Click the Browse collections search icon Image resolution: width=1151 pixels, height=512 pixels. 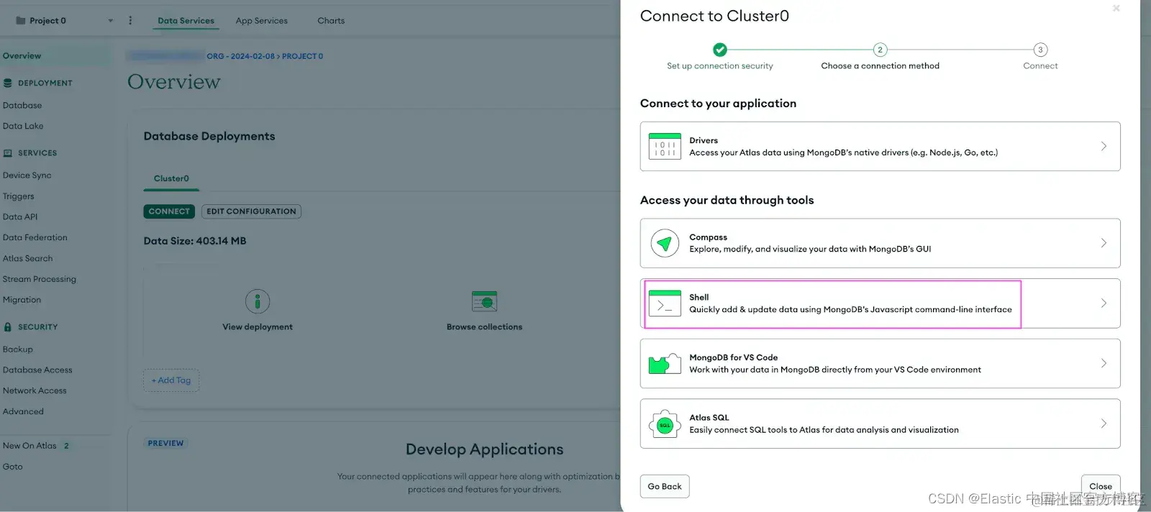coord(484,301)
